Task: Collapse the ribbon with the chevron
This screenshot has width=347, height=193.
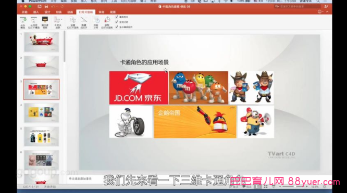Action: [327, 12]
